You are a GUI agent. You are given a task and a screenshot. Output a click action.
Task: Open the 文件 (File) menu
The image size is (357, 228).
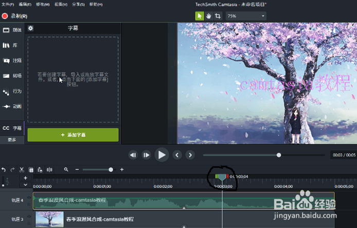pyautogui.click(x=8, y=4)
